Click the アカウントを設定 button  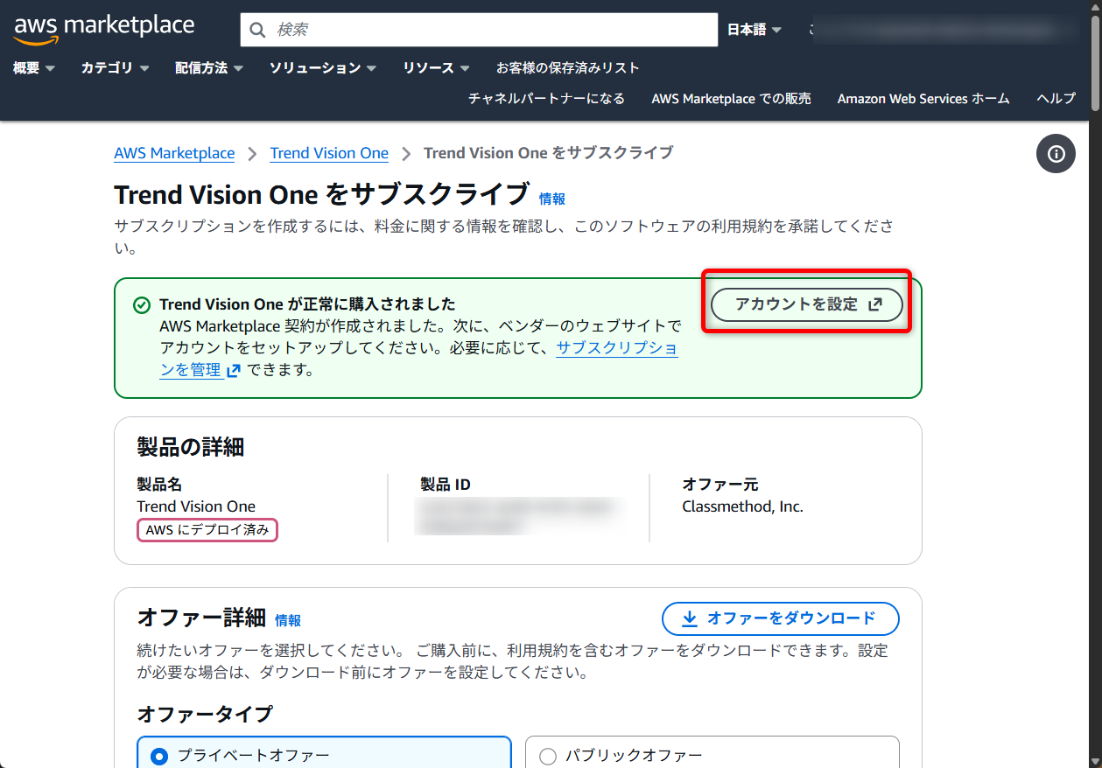pos(807,304)
